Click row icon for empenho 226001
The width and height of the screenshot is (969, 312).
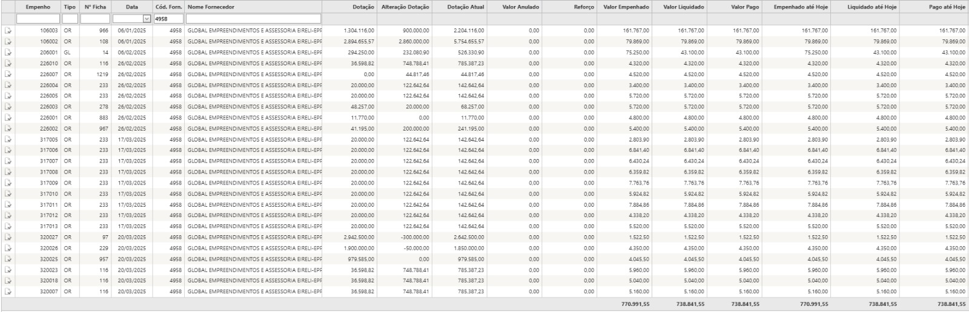8,118
